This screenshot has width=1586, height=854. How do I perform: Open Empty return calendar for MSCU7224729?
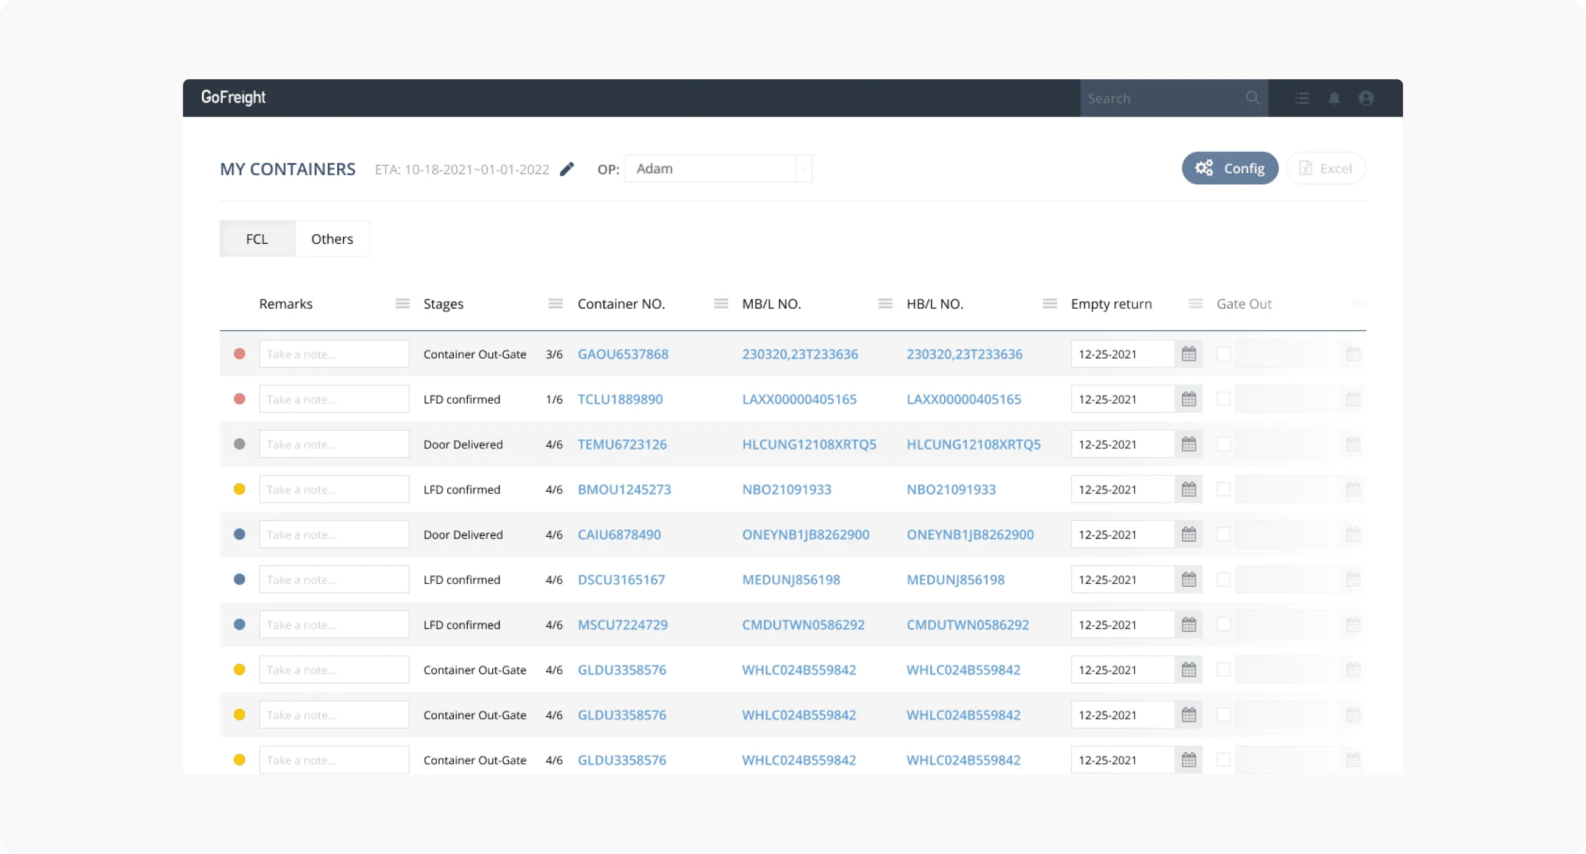pos(1188,625)
